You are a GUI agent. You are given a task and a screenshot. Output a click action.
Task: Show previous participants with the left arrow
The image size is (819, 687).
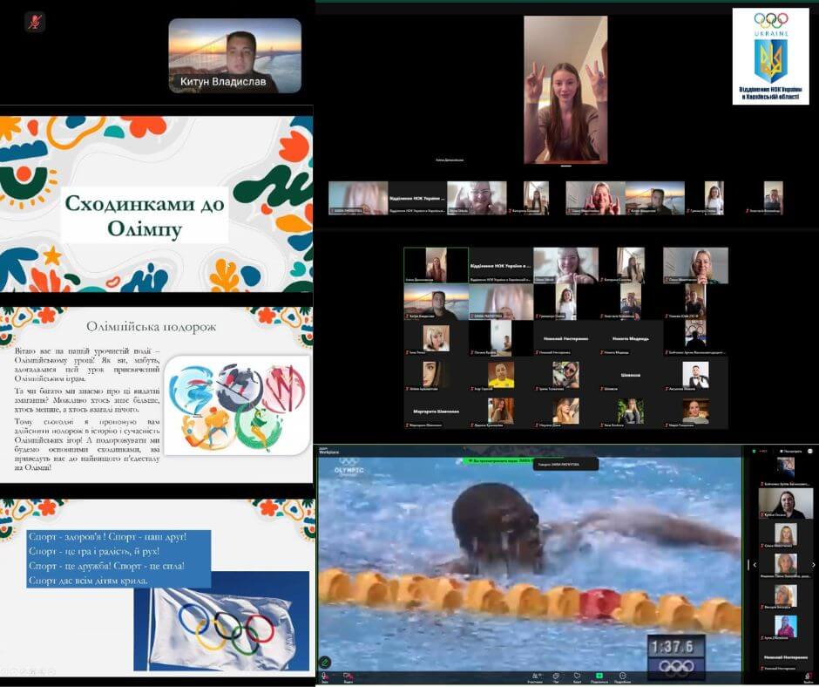[755, 565]
